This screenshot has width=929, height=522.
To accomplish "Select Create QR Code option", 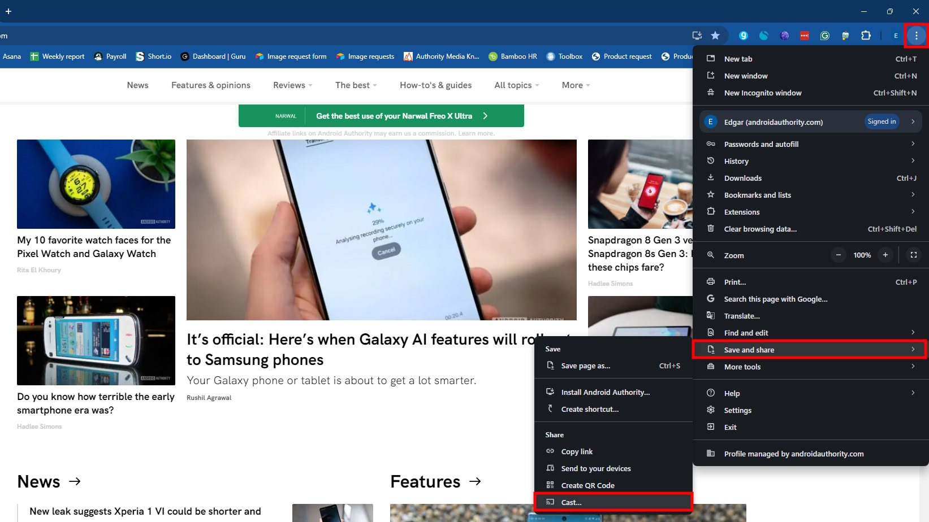I will [x=587, y=485].
